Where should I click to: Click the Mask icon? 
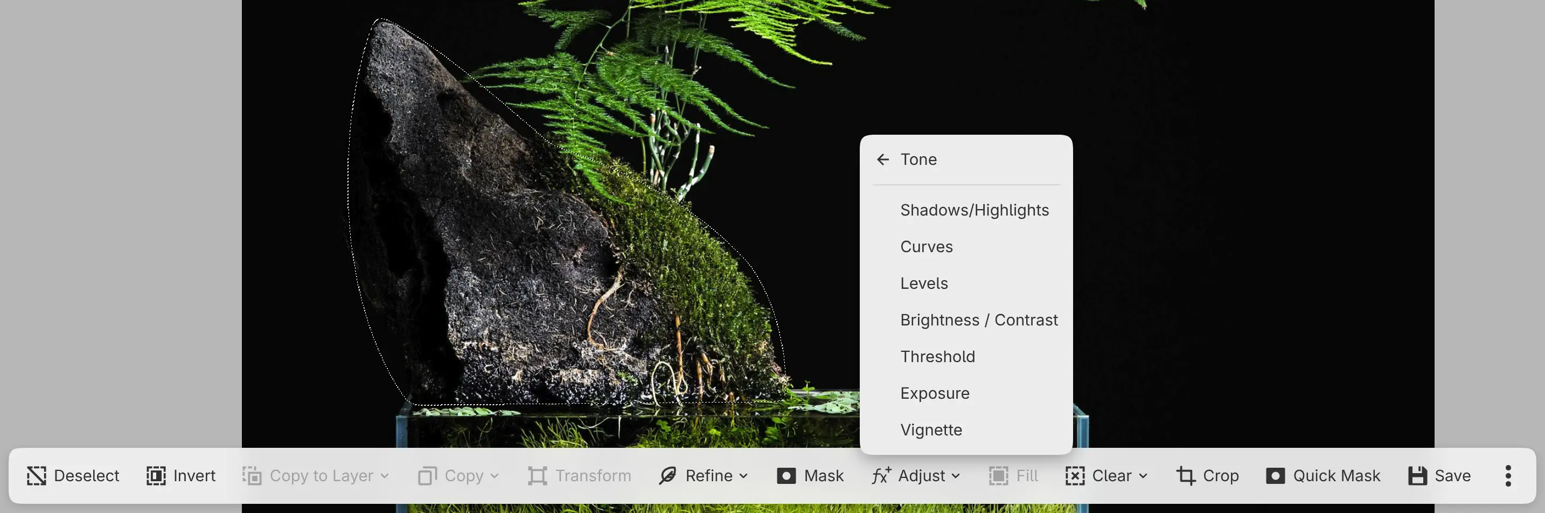coord(787,476)
